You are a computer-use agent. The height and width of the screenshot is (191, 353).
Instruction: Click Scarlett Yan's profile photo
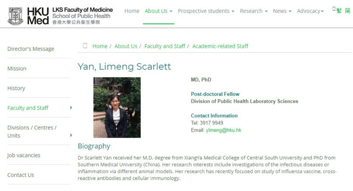(x=117, y=107)
